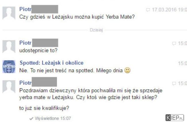Open the Spotted: Leżajsk i okolice link
Image resolution: width=187 pixels, height=124 pixels.
tap(51, 63)
